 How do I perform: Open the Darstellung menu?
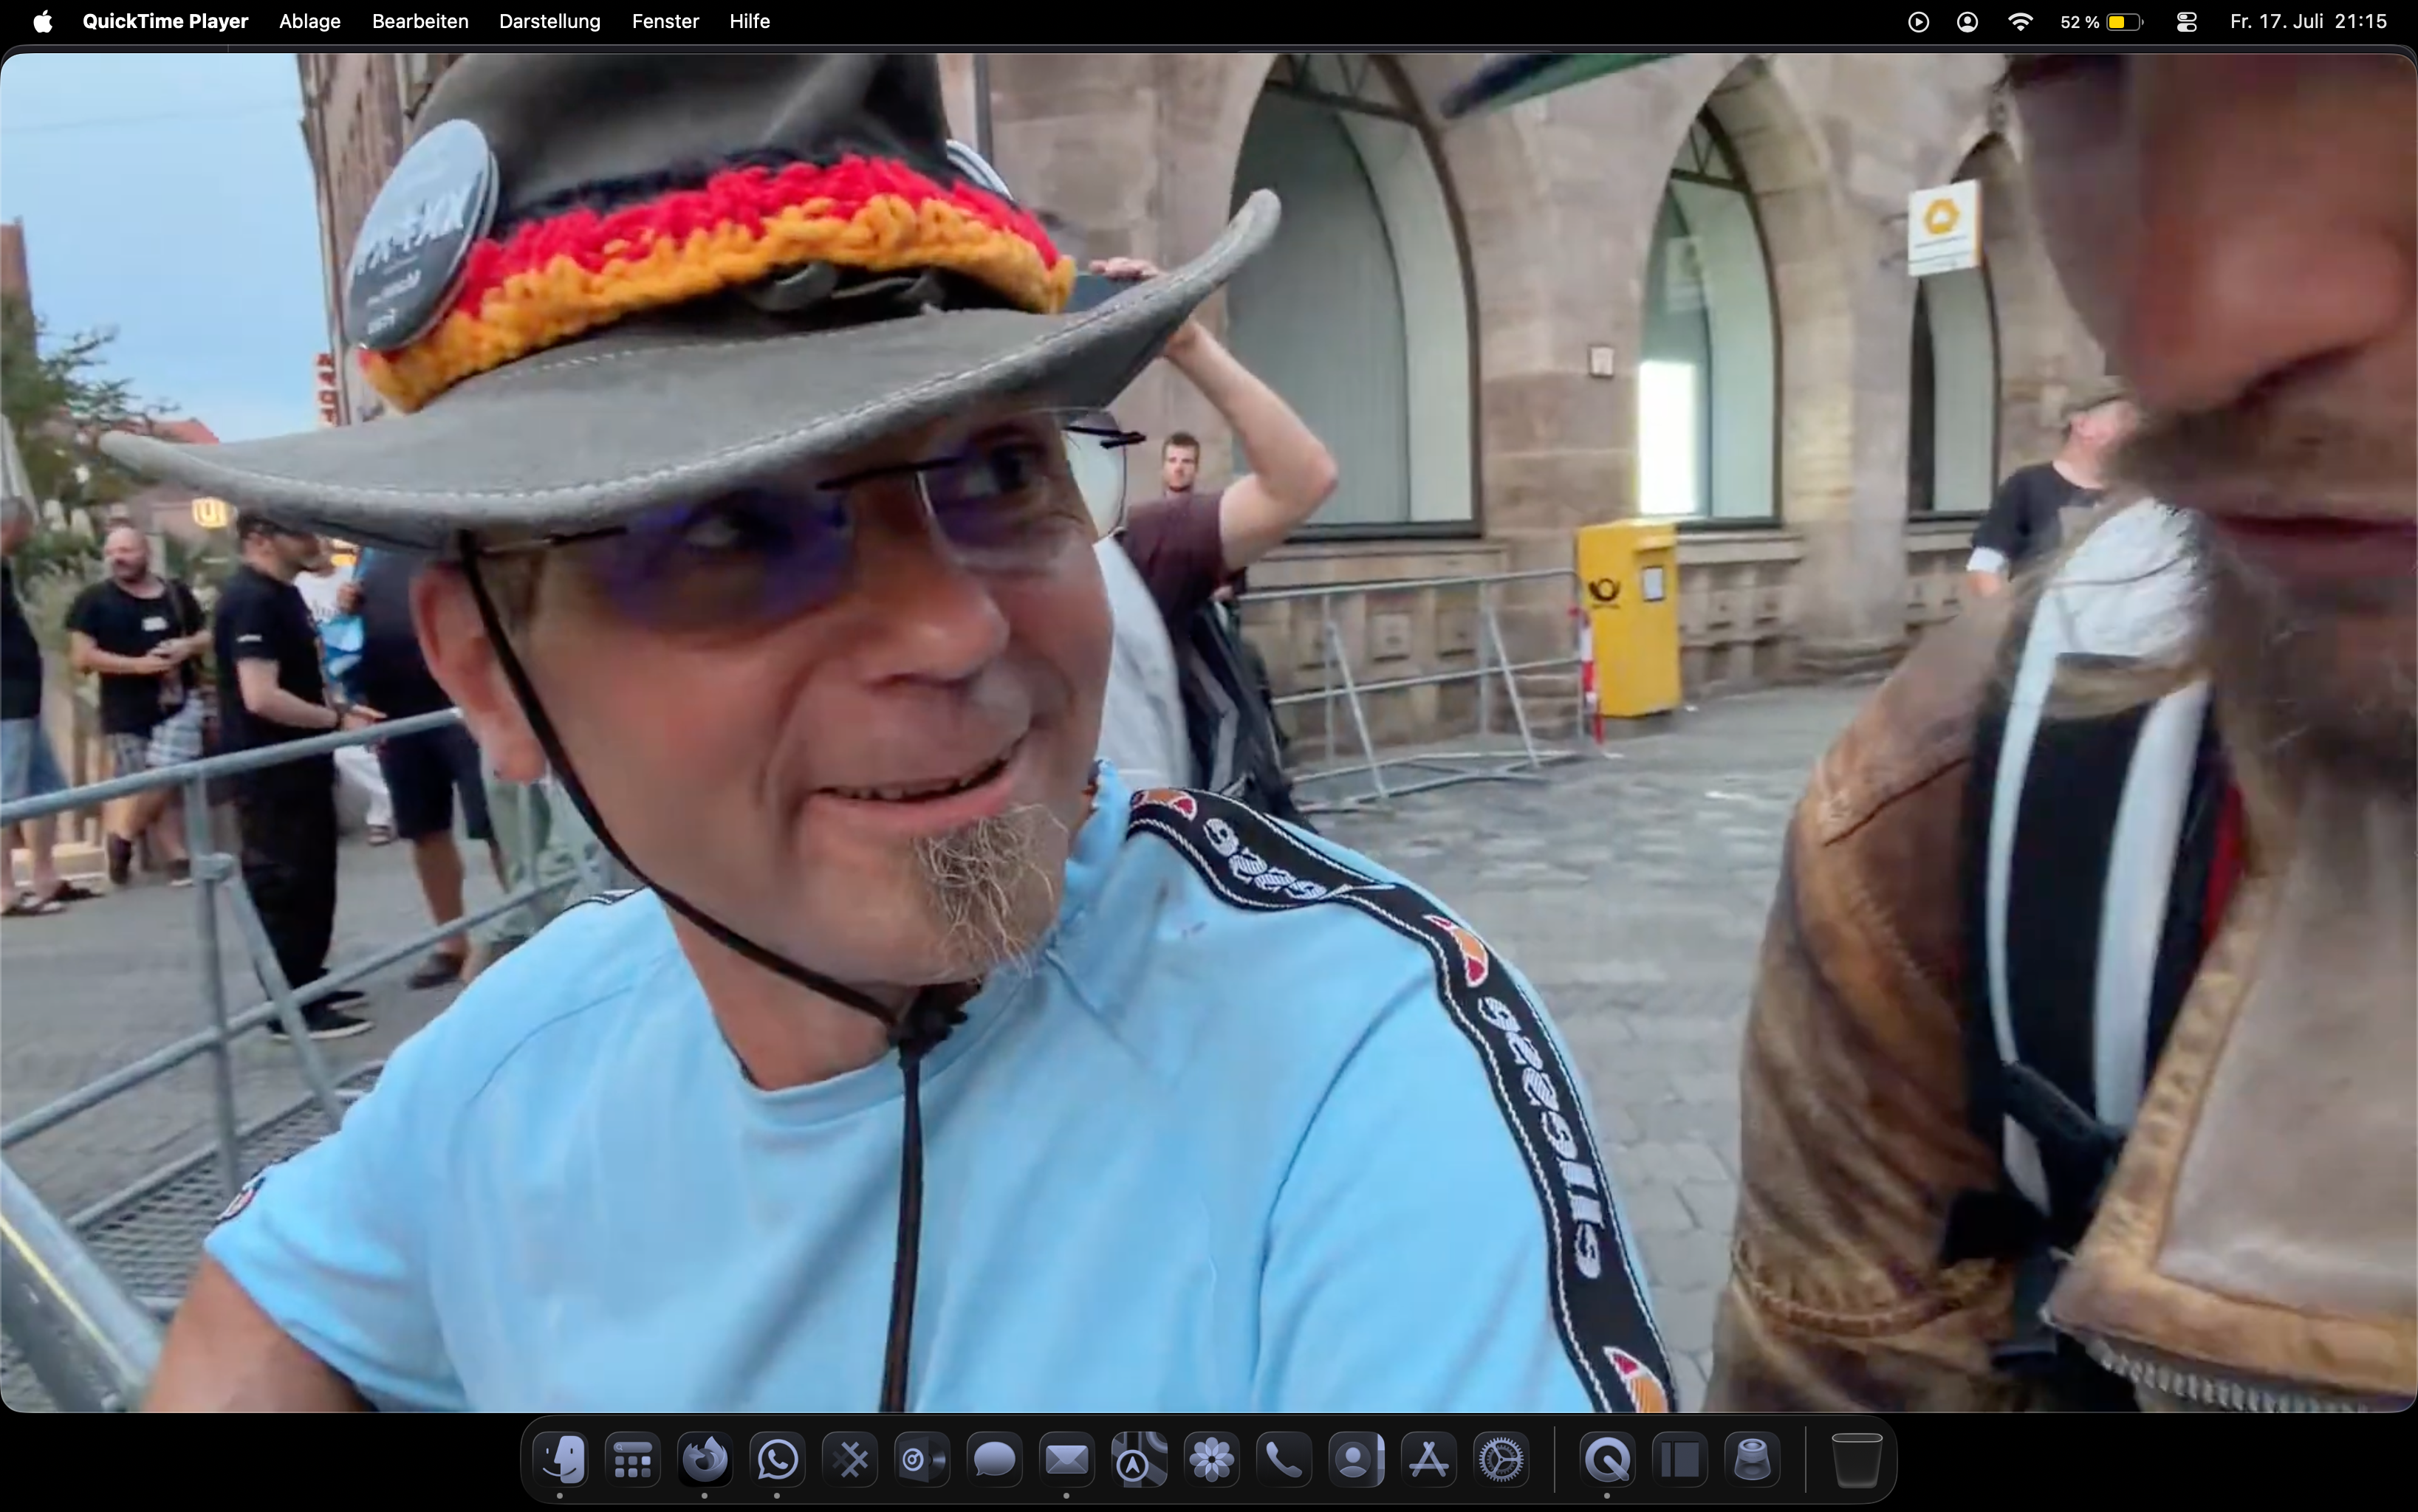click(x=550, y=21)
